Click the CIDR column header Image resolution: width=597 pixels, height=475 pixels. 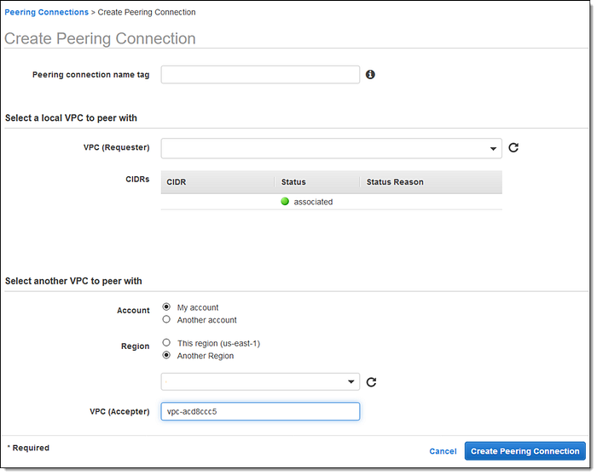click(x=177, y=182)
